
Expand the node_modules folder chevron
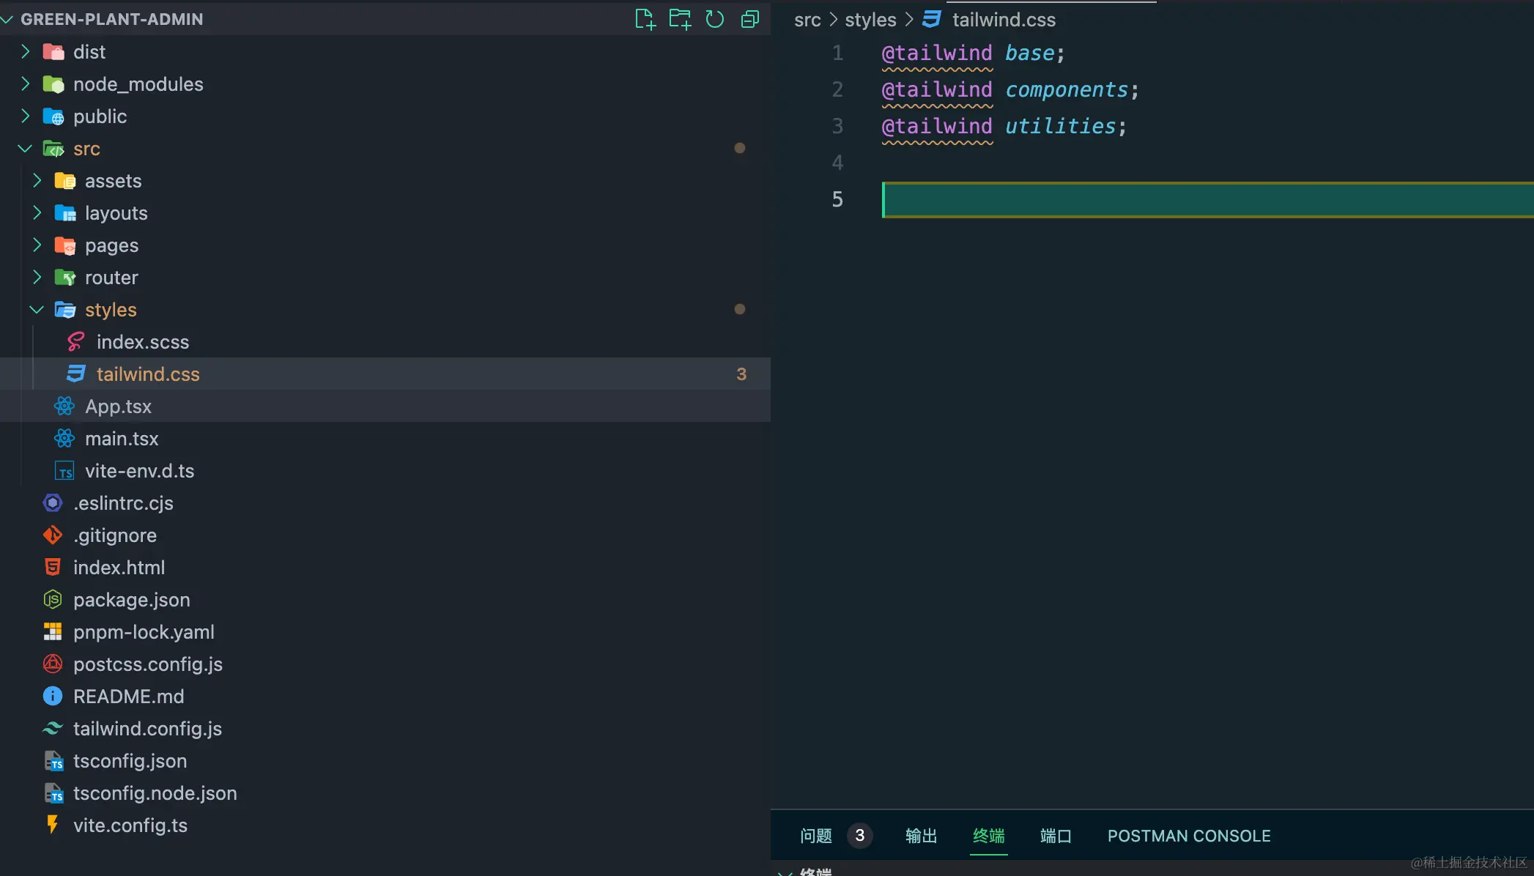pos(25,83)
